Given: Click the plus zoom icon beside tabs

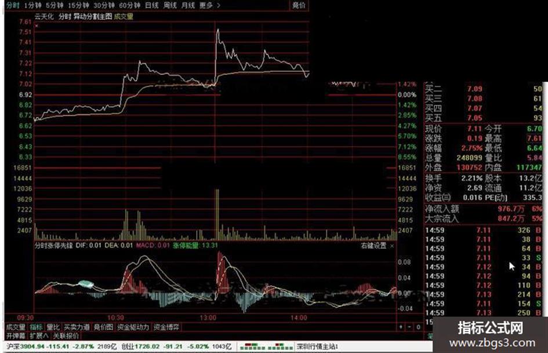Looking at the screenshot, I should (x=401, y=327).
